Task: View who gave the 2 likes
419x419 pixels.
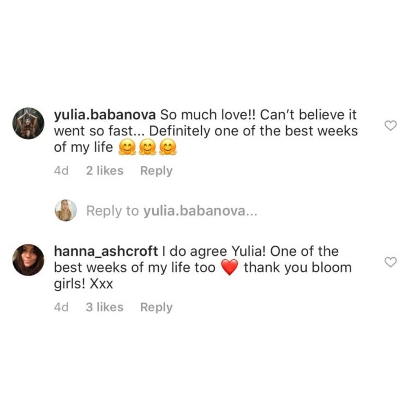Action: tap(105, 170)
